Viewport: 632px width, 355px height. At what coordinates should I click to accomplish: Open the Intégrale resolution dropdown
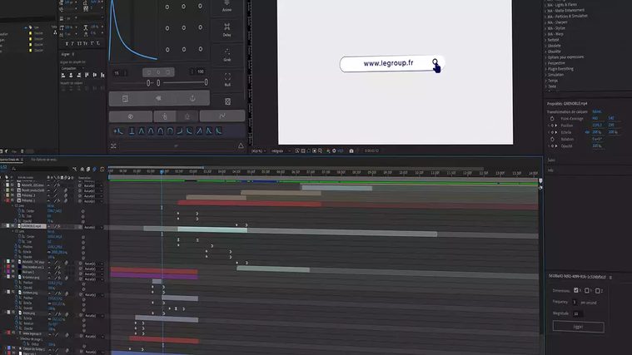coord(281,151)
